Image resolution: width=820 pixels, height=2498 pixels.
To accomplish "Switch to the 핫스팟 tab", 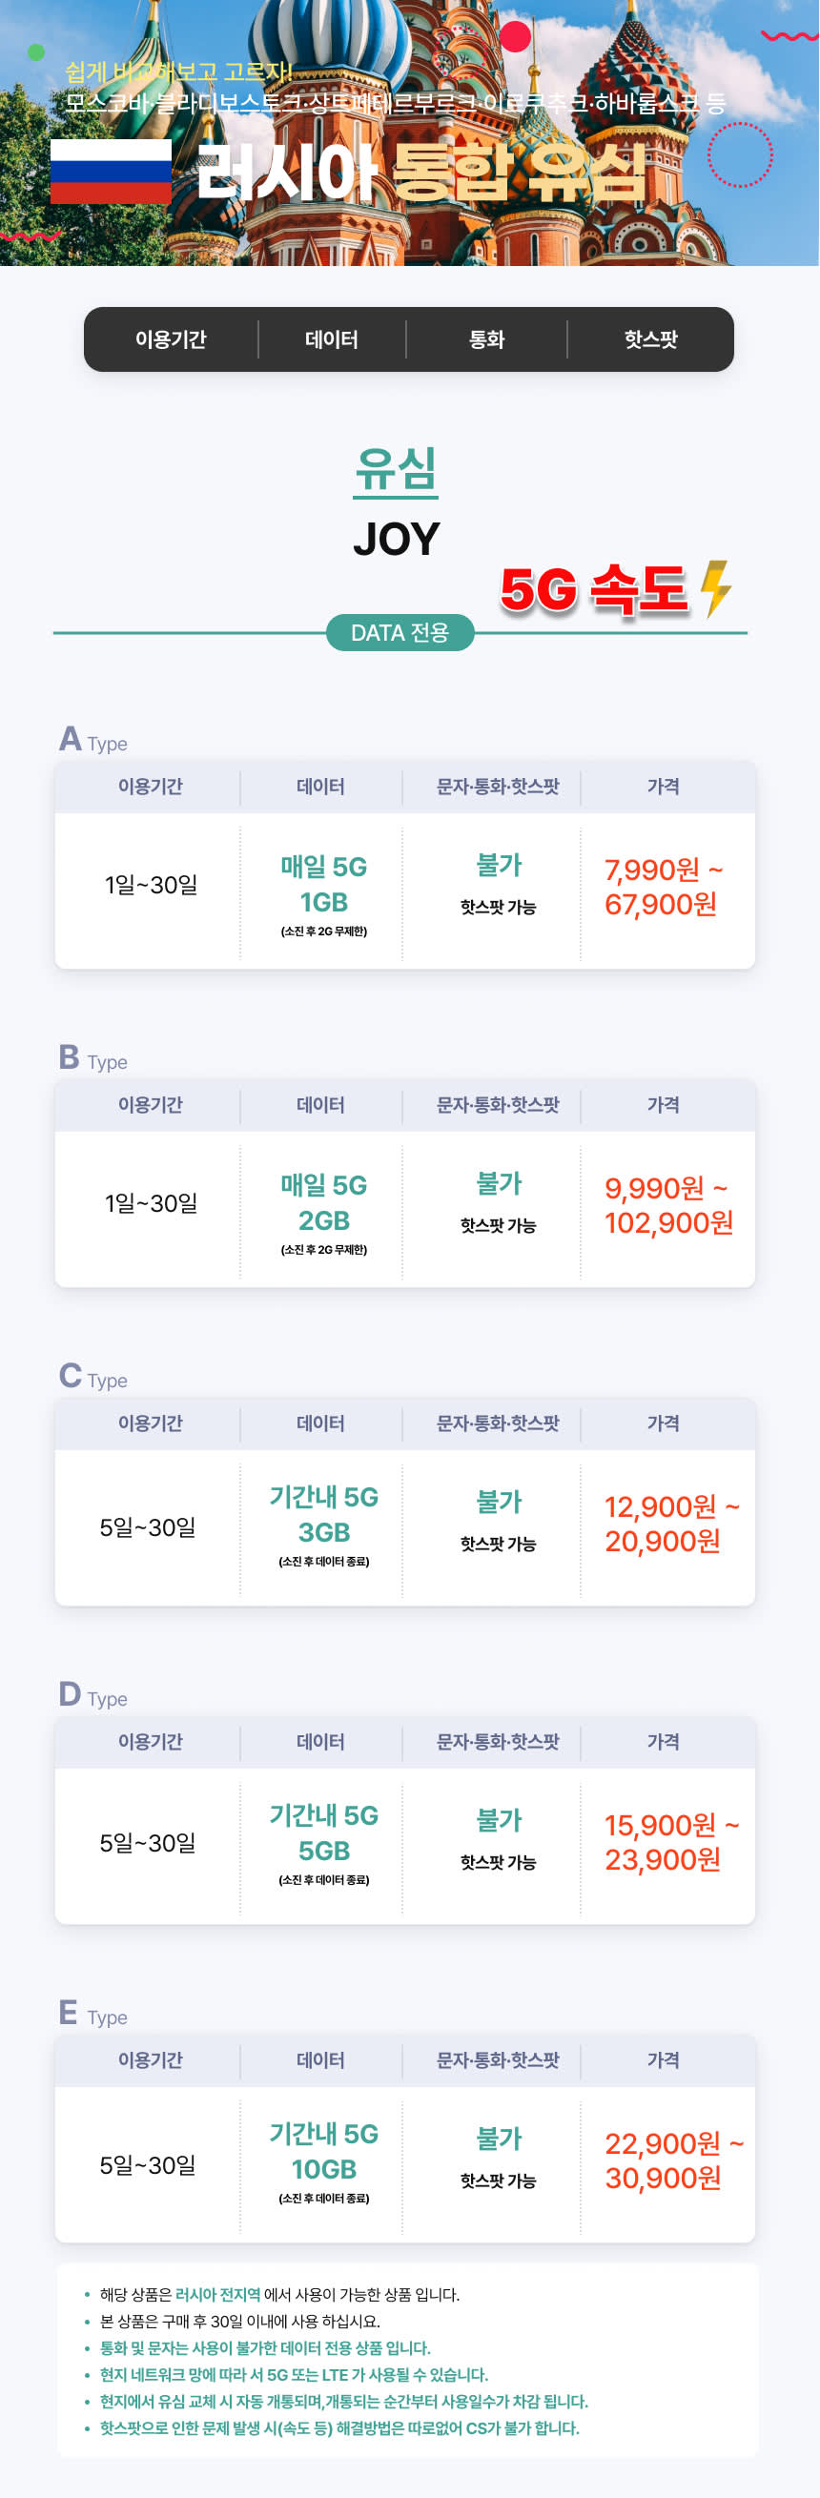I will click(x=650, y=339).
